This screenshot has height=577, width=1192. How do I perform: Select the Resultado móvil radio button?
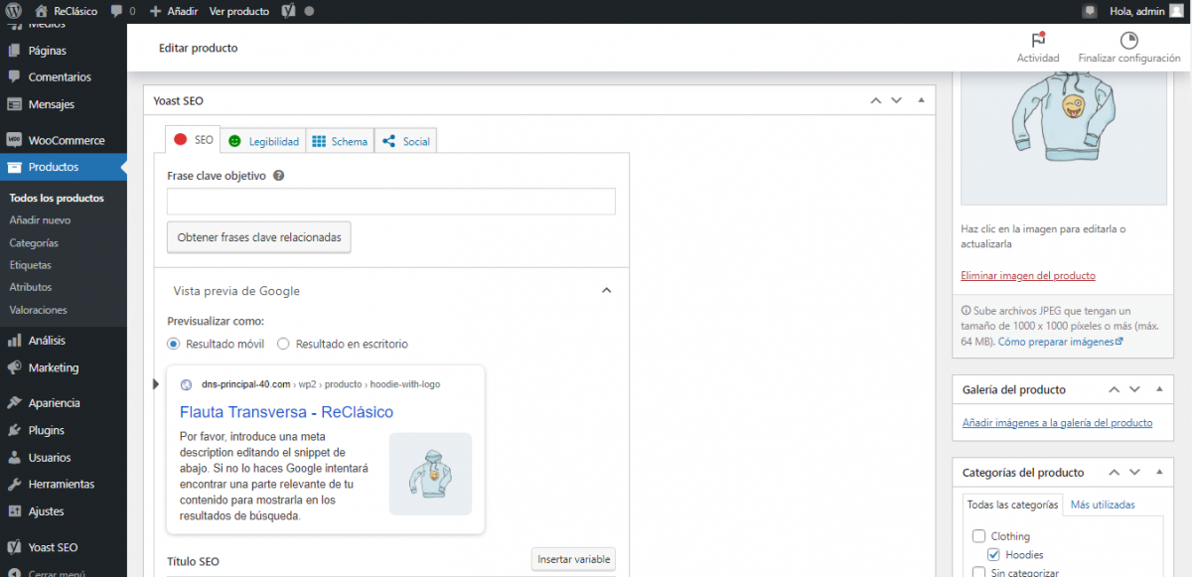174,344
